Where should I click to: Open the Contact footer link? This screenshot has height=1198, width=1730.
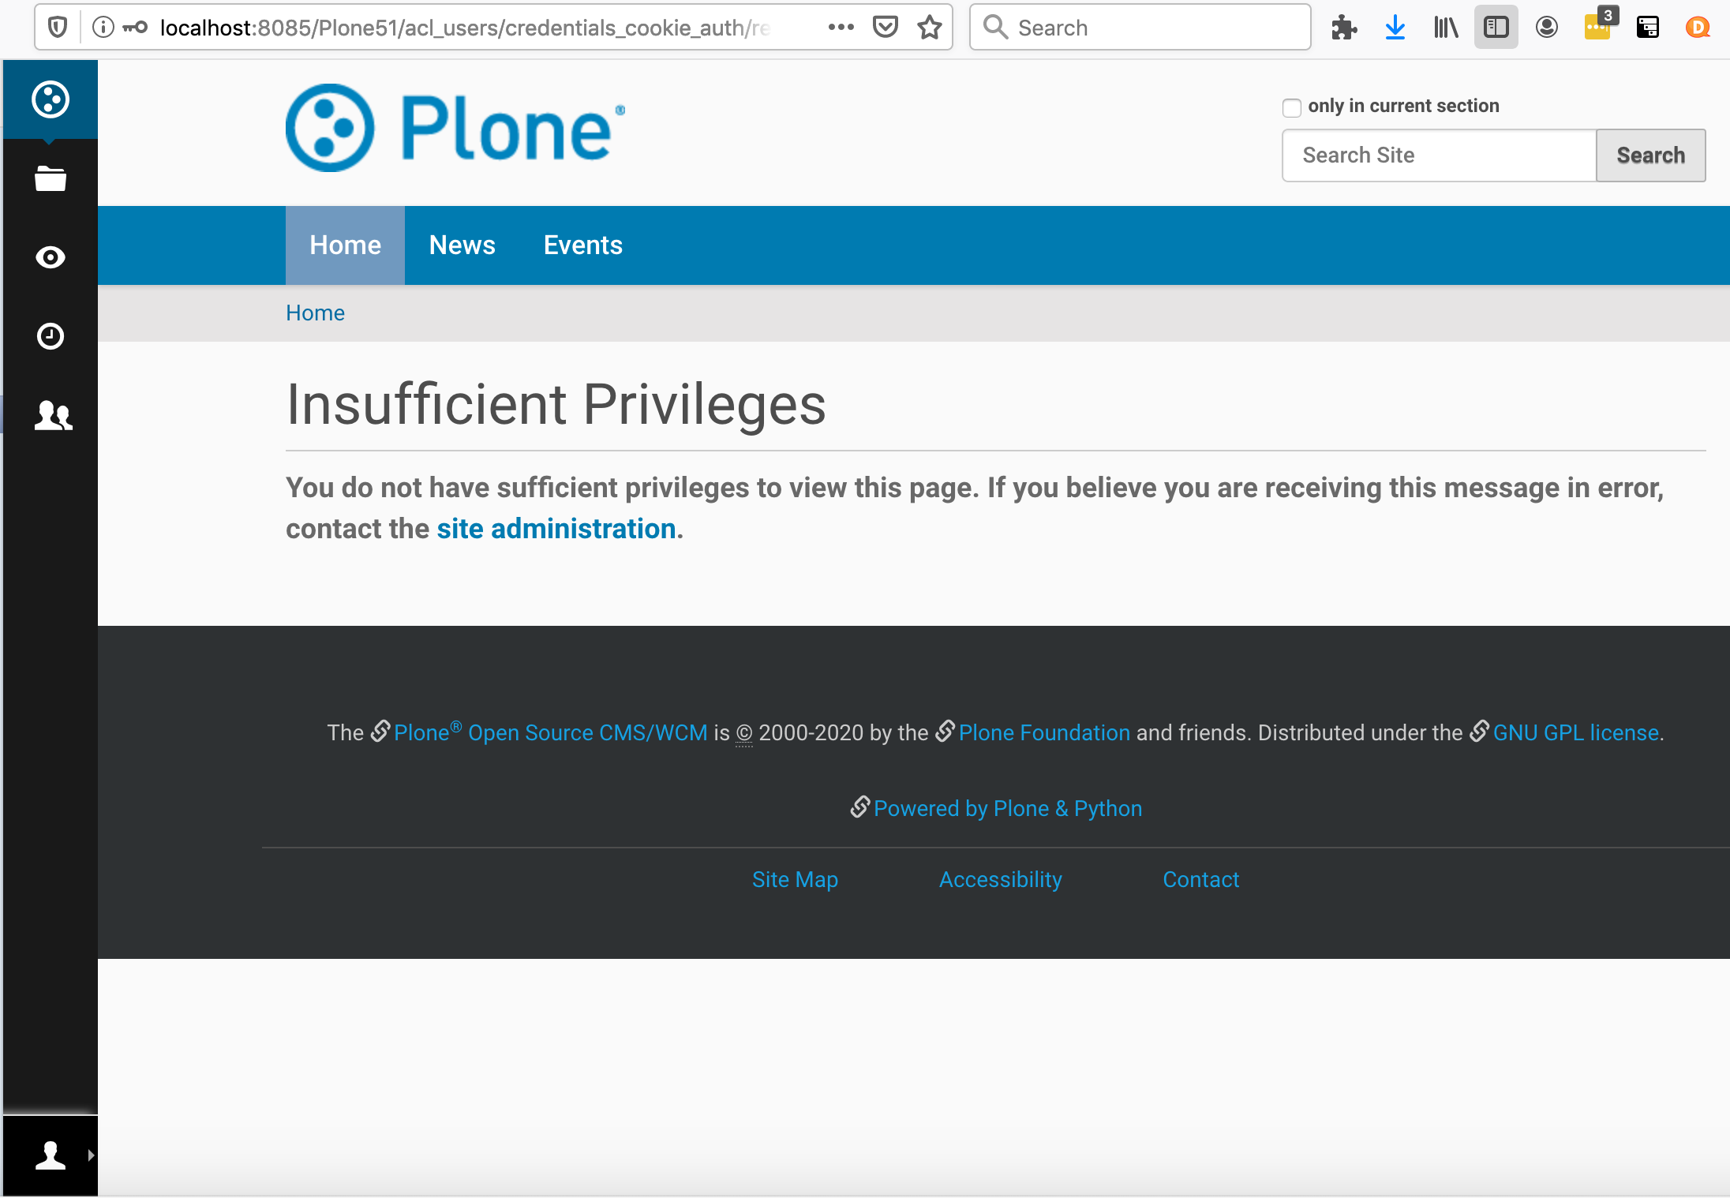1200,879
